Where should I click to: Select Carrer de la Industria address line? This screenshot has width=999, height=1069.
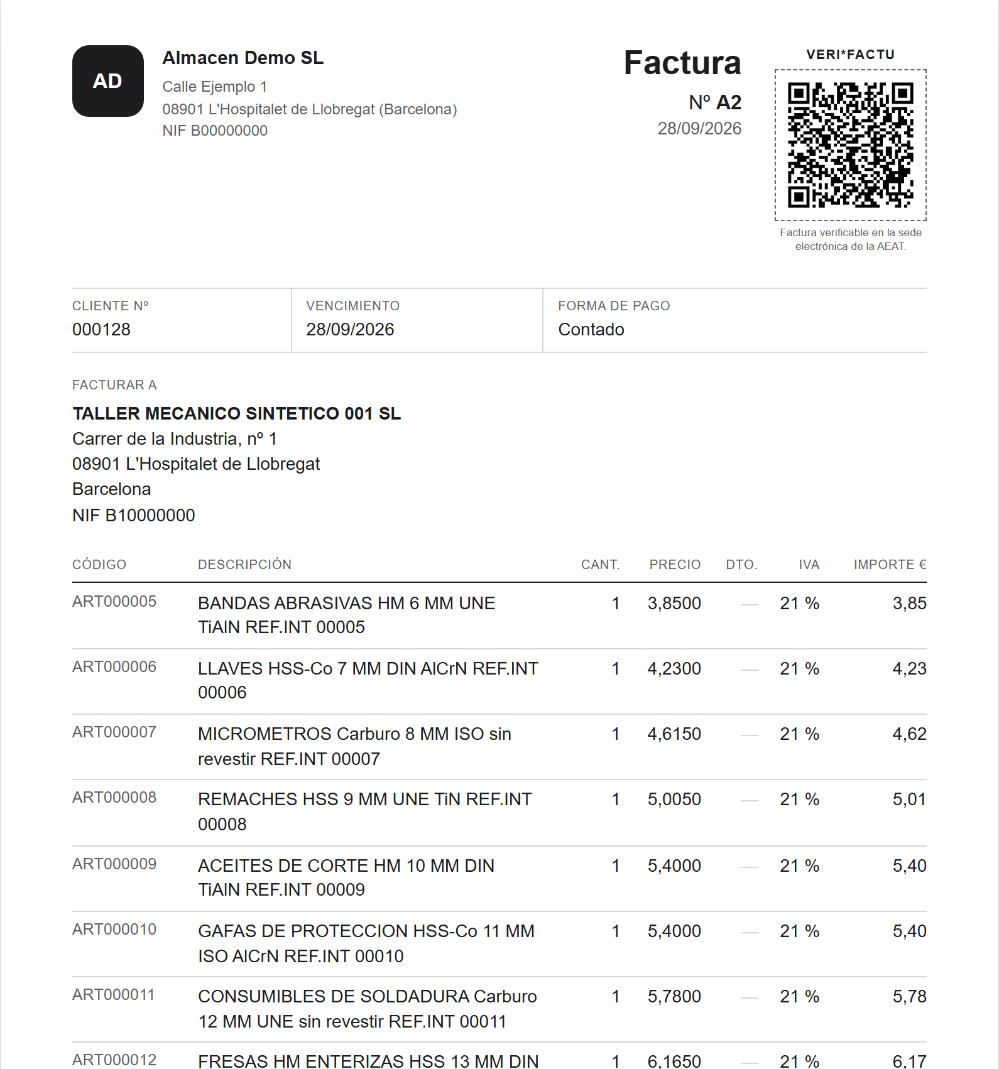tap(175, 438)
